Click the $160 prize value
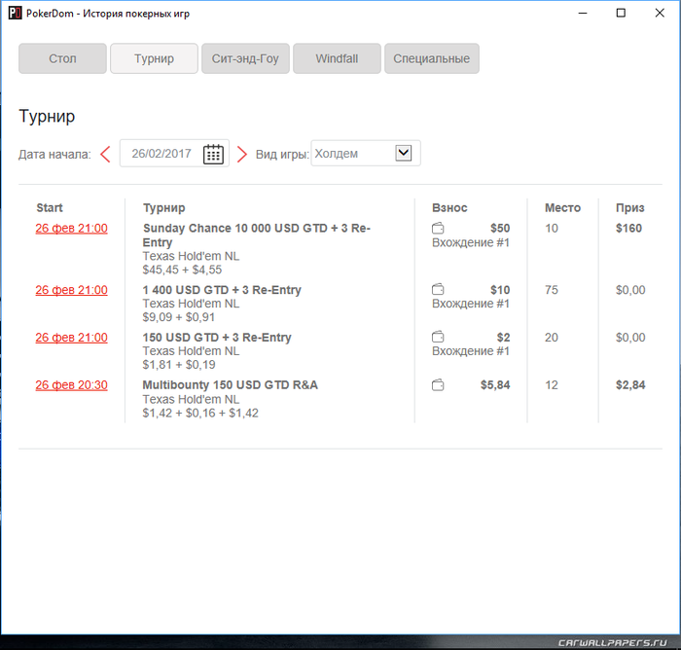681x650 pixels. pos(628,228)
